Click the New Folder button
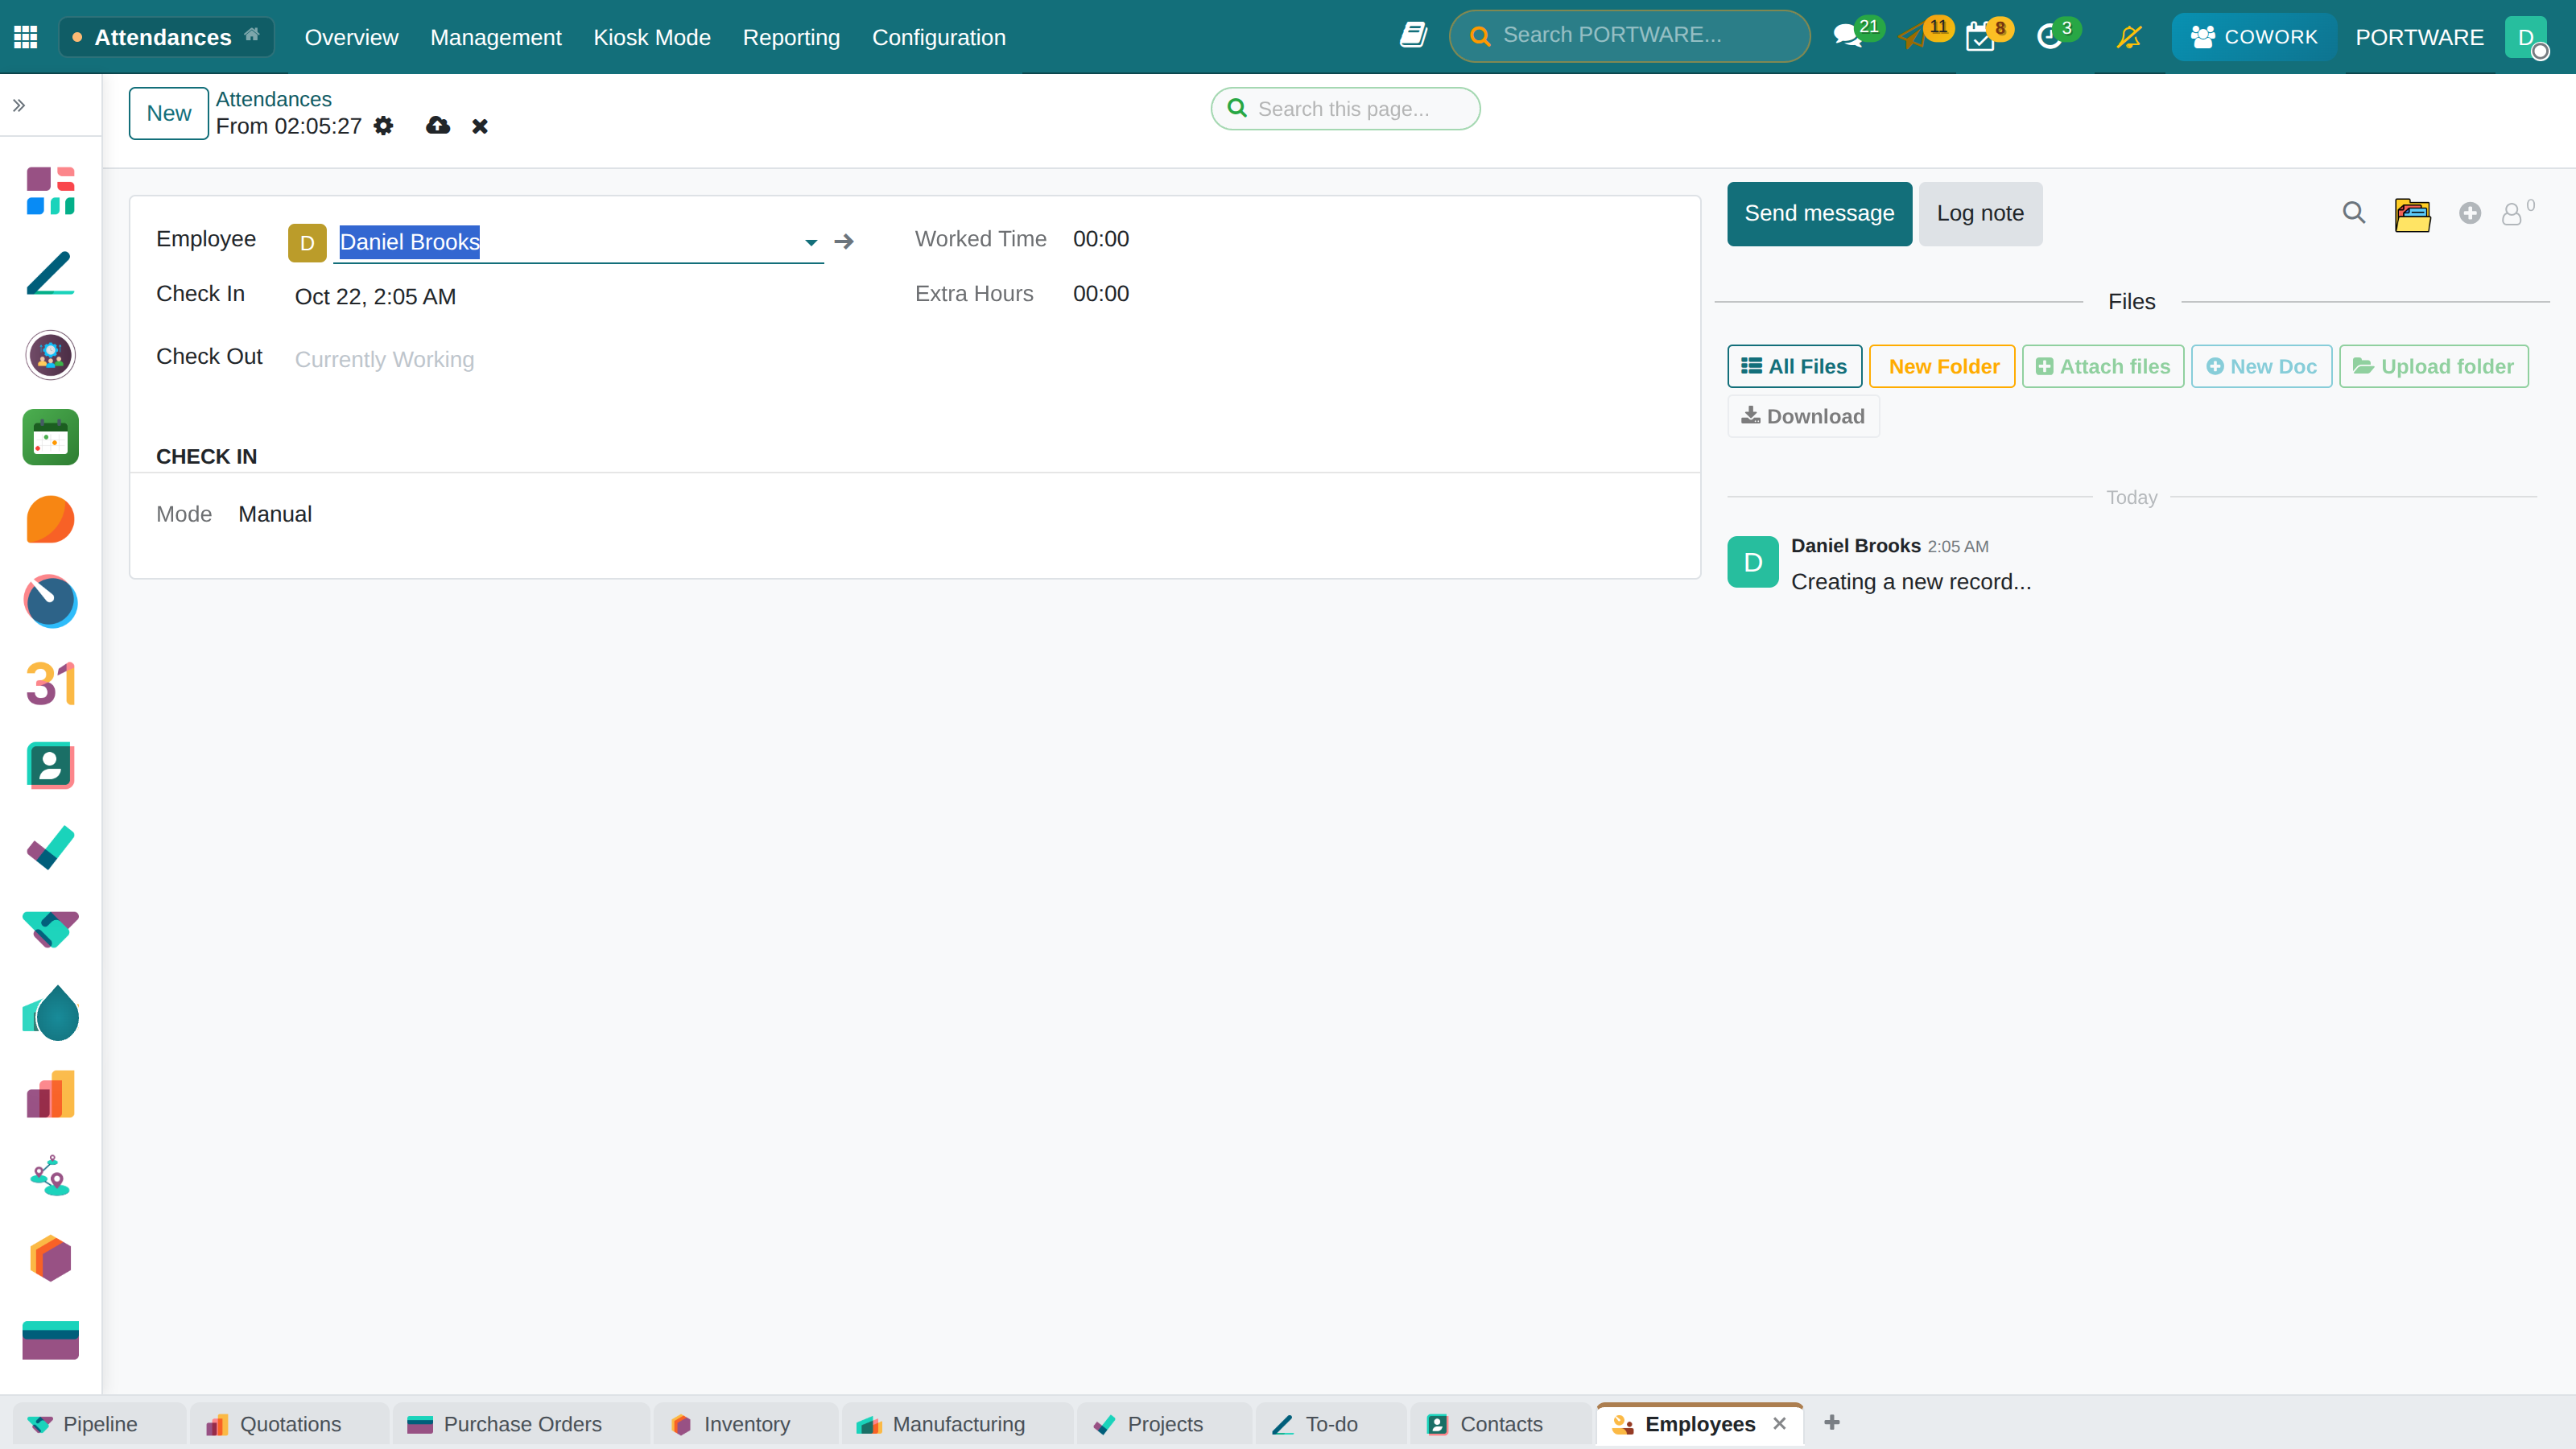 (1942, 366)
